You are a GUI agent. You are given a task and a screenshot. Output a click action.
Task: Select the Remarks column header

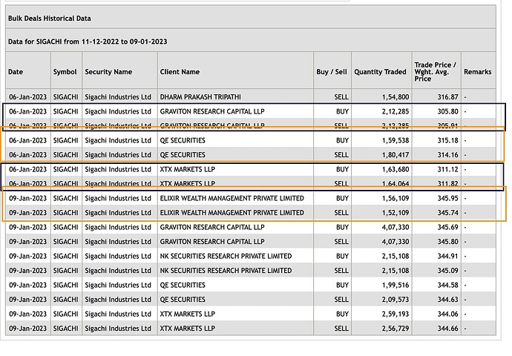click(x=477, y=72)
